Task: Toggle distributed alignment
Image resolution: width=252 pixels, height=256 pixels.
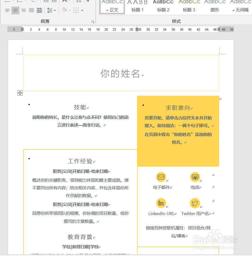Action: [x=39, y=10]
